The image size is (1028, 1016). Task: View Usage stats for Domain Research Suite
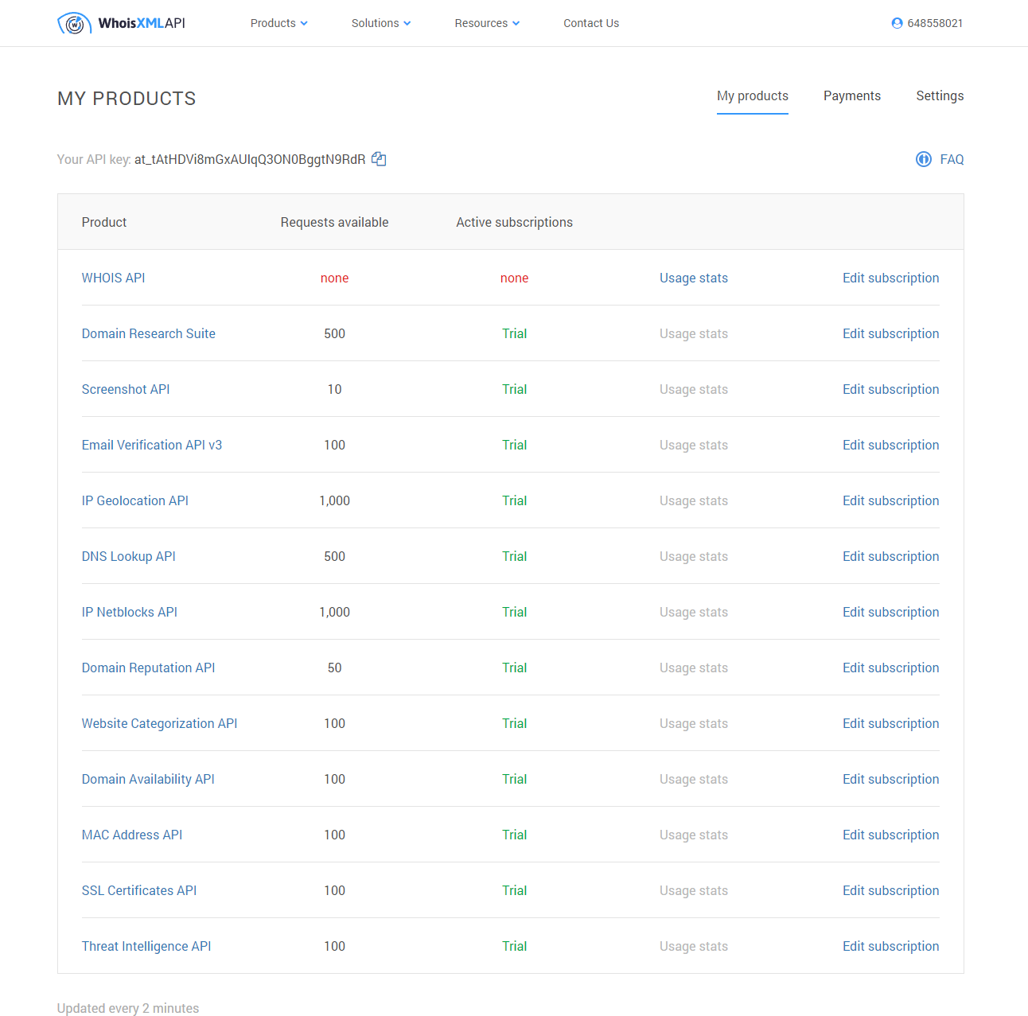point(694,333)
